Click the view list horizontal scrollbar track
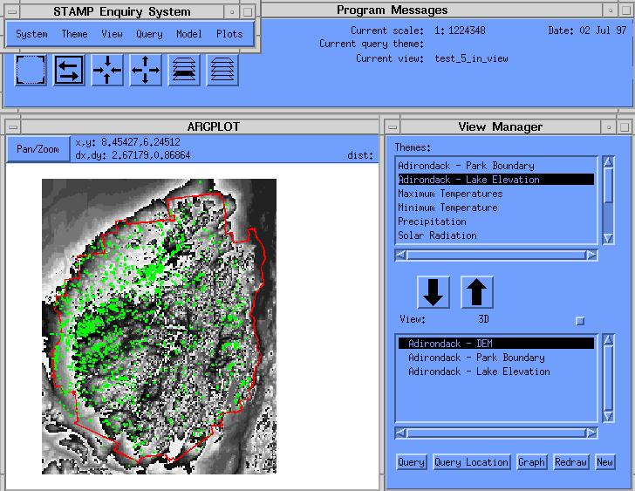 point(496,433)
